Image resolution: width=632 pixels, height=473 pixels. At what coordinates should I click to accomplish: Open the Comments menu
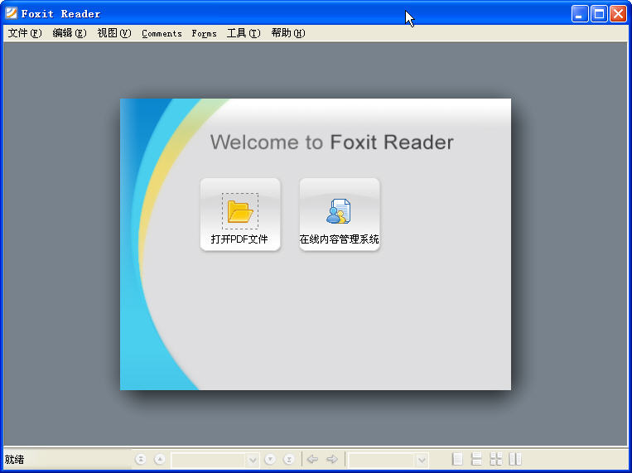click(162, 33)
